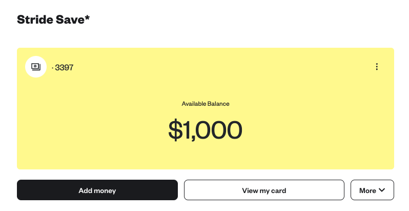Screen dimensions: 409x211
Task: Click the yellow account card background
Action: point(206,157)
